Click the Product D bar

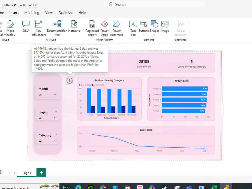(x=184, y=94)
